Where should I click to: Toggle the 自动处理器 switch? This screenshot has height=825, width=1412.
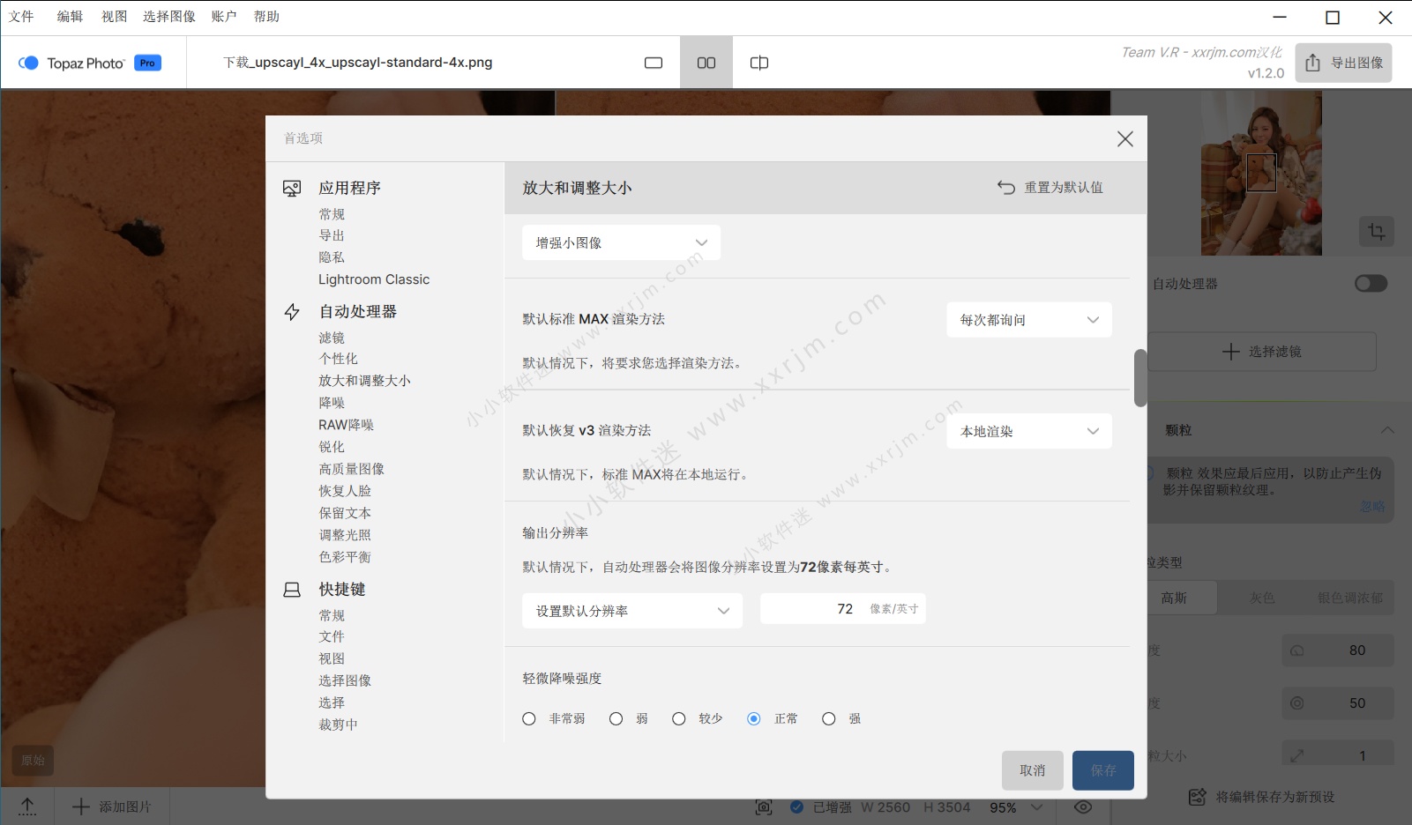click(x=1371, y=283)
